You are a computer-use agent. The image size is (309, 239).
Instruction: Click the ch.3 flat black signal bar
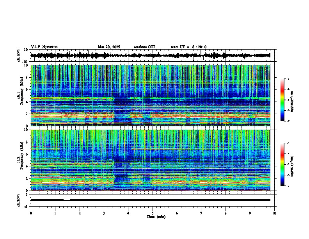(151, 200)
